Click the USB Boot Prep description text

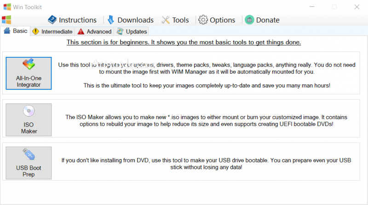pos(206,164)
